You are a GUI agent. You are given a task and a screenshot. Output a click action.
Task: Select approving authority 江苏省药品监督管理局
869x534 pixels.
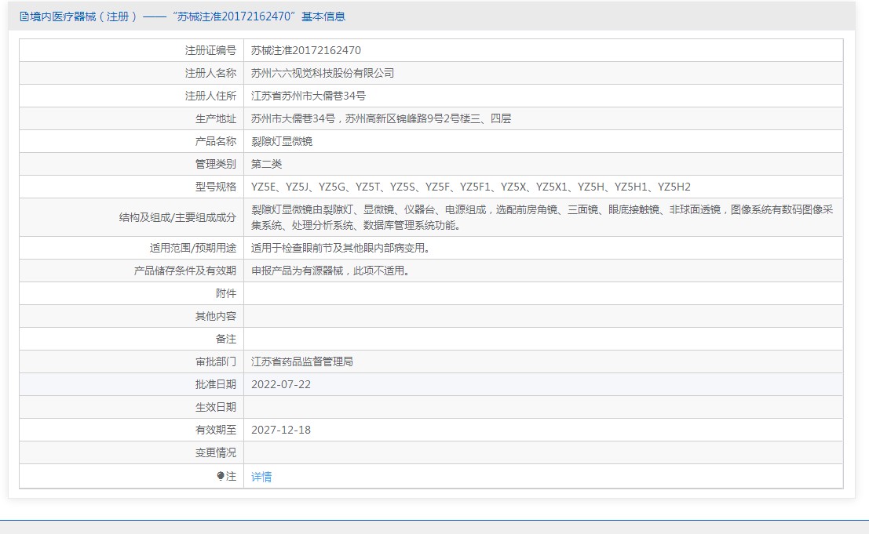[302, 361]
